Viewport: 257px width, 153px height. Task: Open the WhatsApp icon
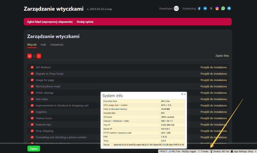pos(223,8)
